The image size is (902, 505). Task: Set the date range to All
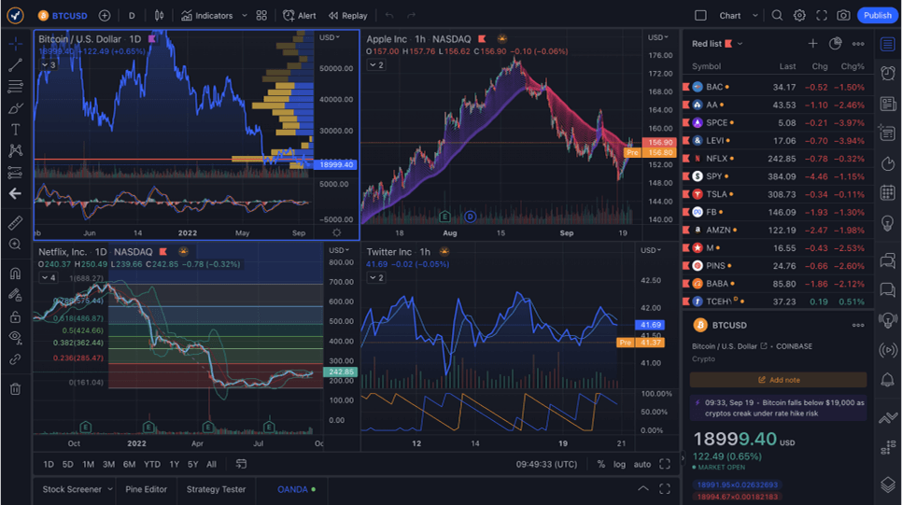212,464
